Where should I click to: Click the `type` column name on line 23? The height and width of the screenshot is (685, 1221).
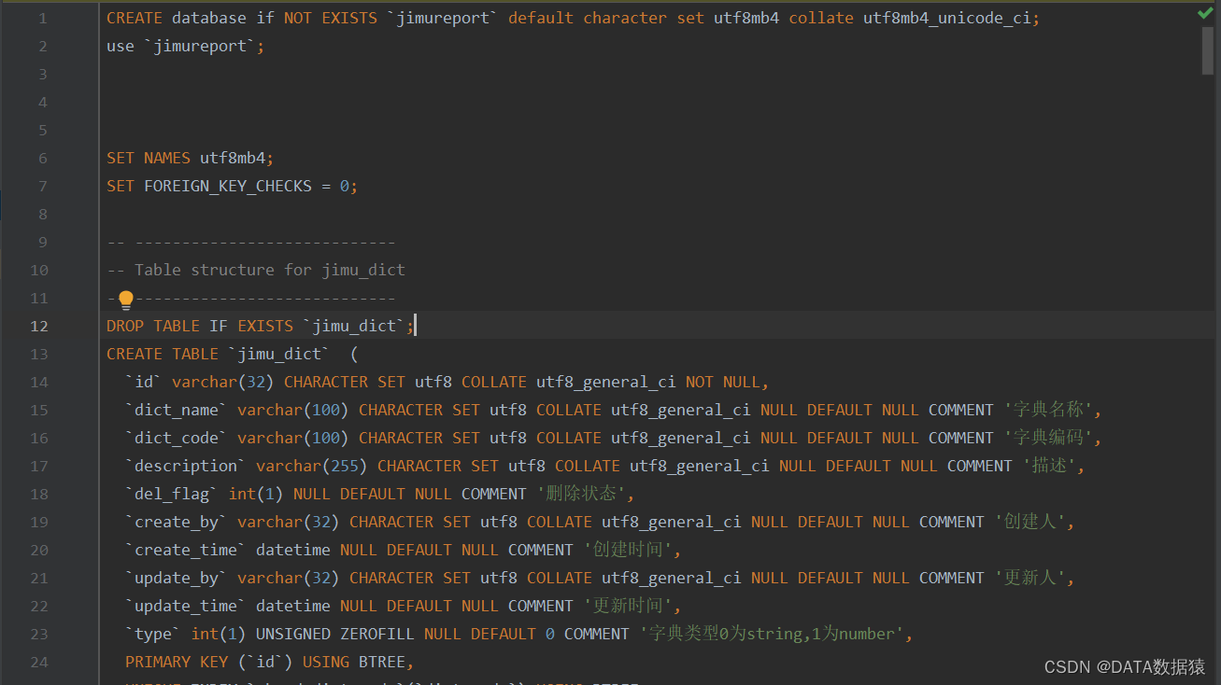[153, 634]
